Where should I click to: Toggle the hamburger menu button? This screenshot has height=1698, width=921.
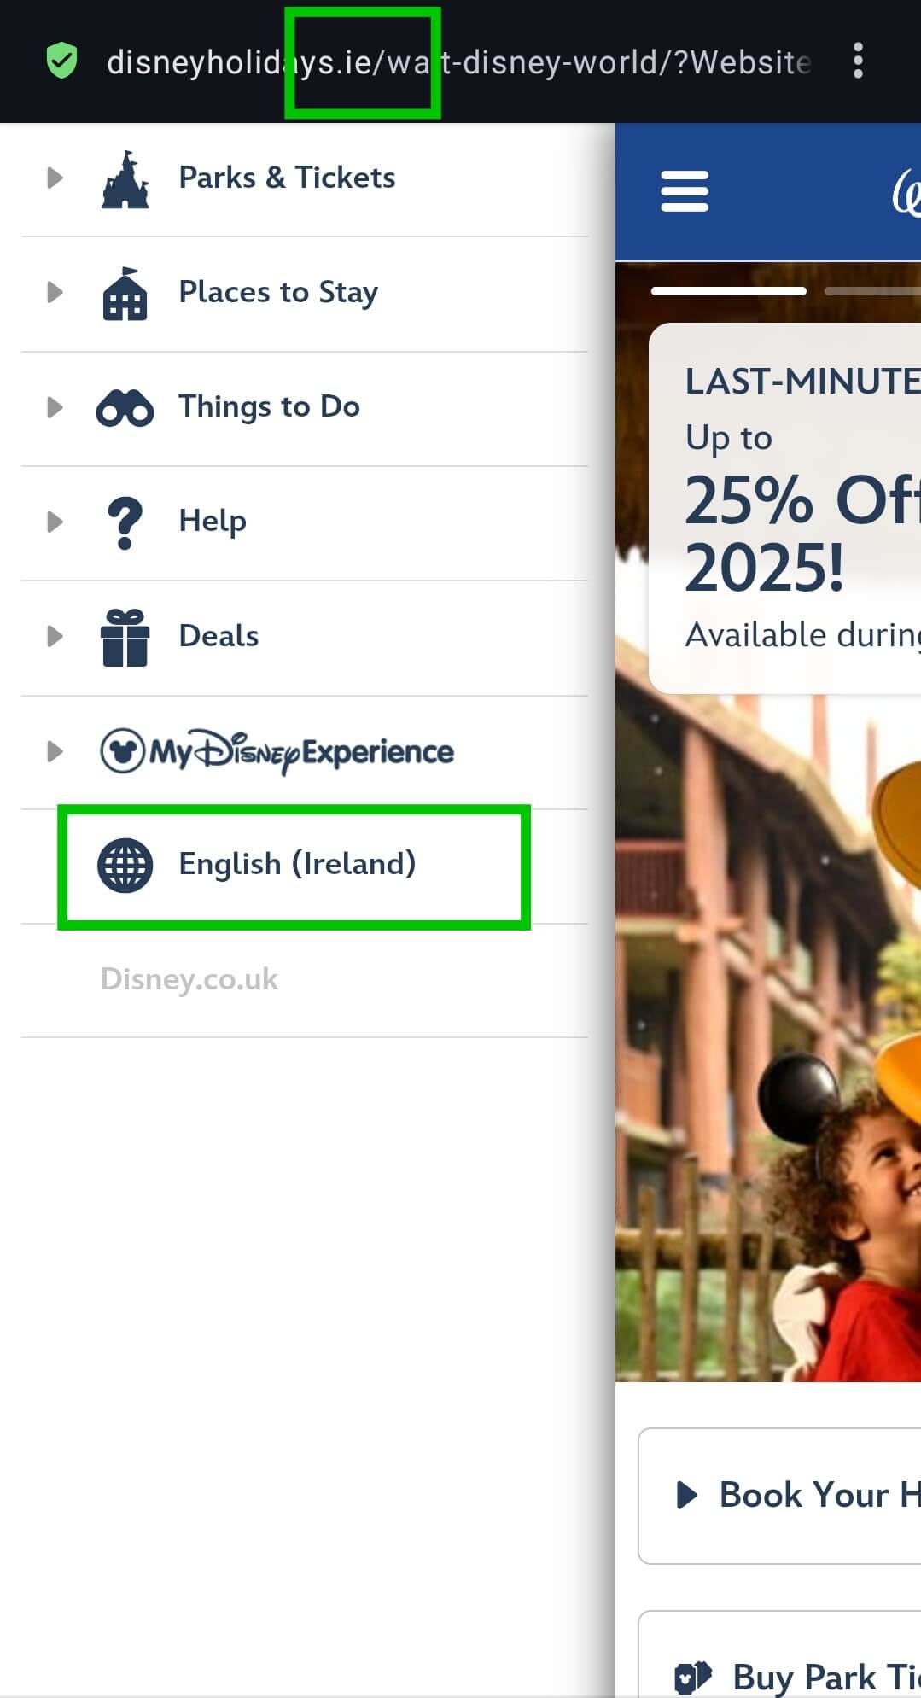685,191
